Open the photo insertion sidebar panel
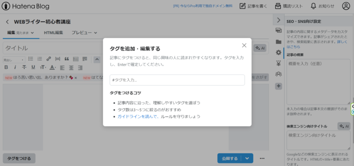This screenshot has width=354, height=166. point(279,30)
